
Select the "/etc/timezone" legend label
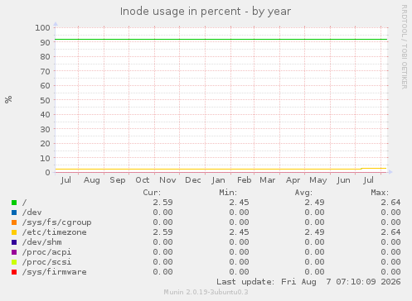(55, 232)
